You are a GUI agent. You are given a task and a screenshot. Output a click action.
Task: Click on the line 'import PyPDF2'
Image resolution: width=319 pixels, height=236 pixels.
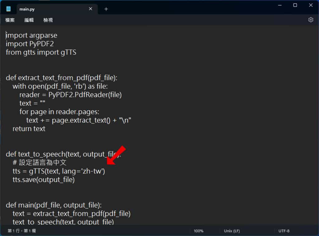30,44
